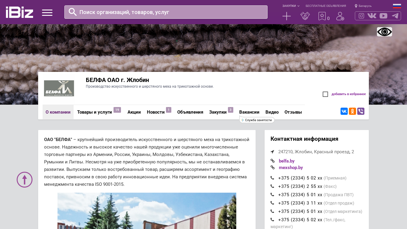407x229 pixels.
Task: Click the iBiz logo
Action: (19, 12)
